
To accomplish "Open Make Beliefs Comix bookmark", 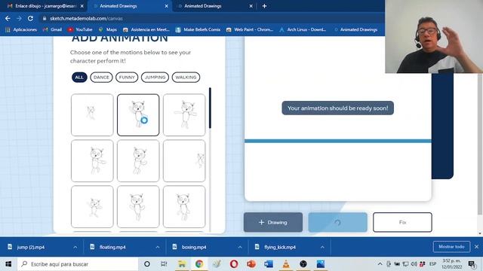I will 198,29.
